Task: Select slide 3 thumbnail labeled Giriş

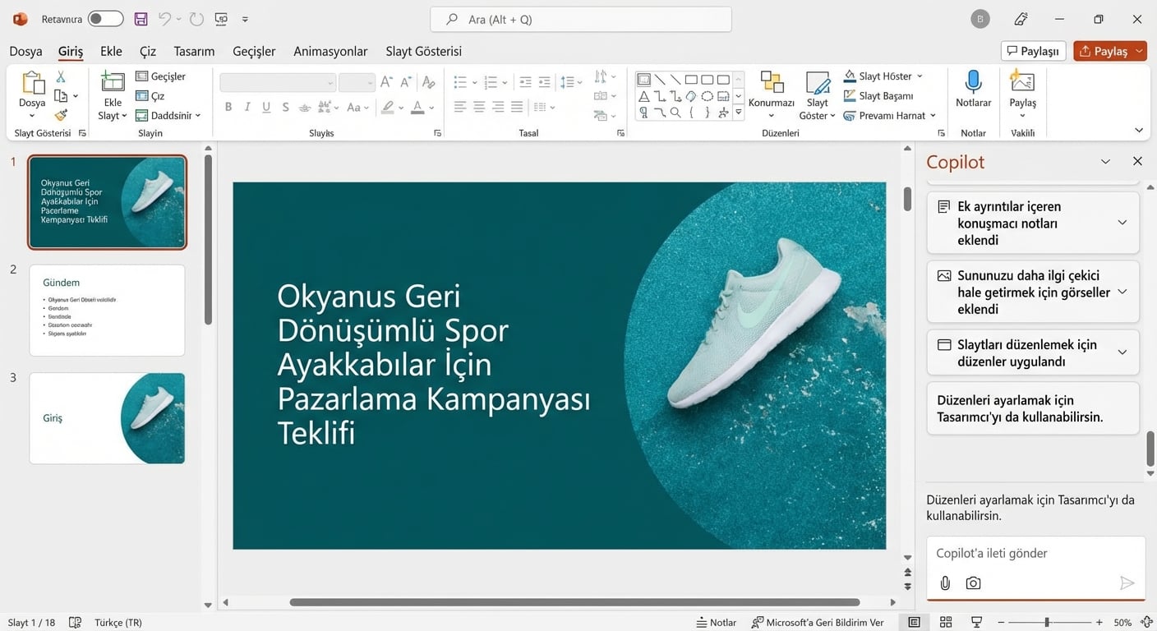Action: pyautogui.click(x=107, y=418)
